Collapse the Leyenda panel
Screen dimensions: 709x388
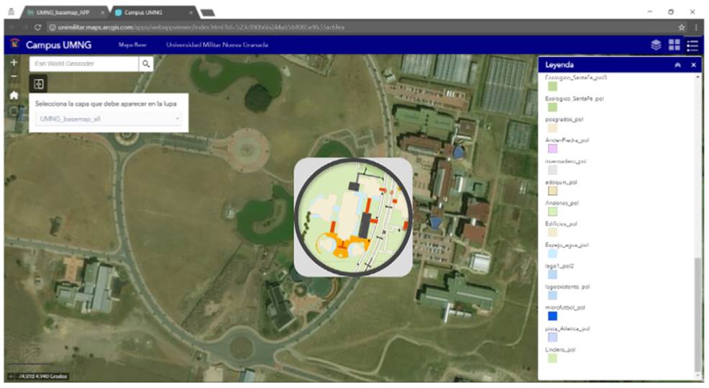coord(677,65)
